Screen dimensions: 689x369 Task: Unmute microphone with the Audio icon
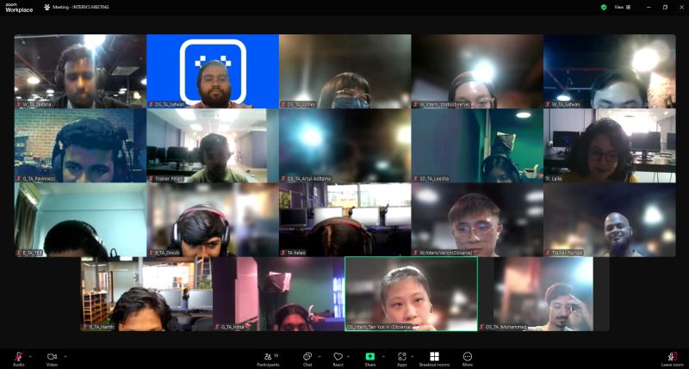point(18,357)
